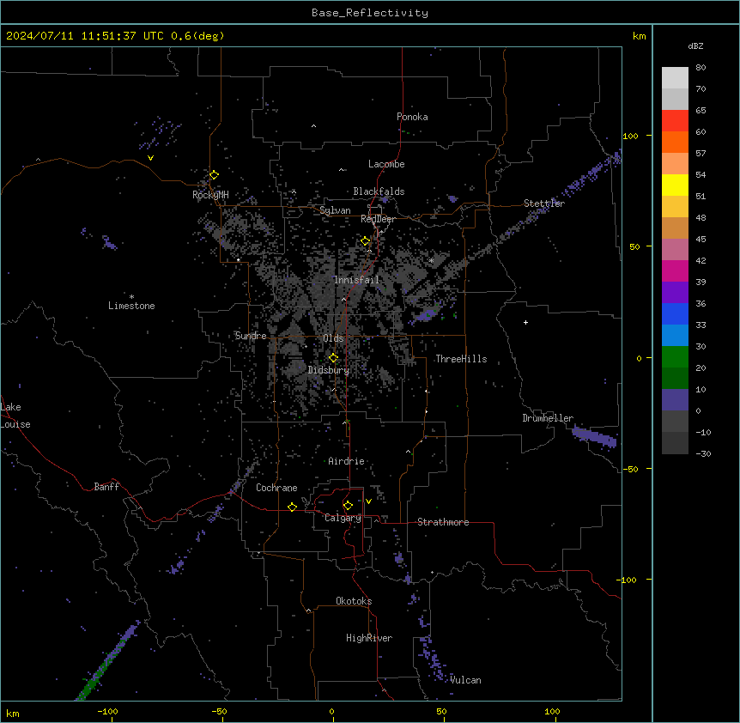Click the ThreeHills label
Viewport: 740px width, 723px height.
[461, 359]
